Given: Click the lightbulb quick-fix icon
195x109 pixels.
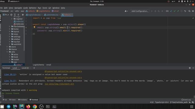Looking at the screenshot, I should tap(34, 27).
